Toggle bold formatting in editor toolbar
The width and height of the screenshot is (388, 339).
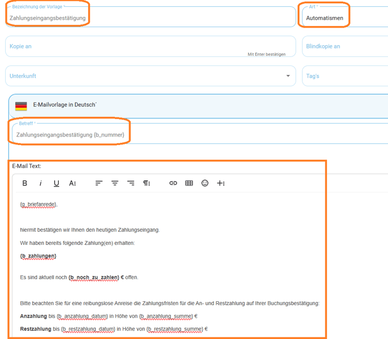pos(25,183)
